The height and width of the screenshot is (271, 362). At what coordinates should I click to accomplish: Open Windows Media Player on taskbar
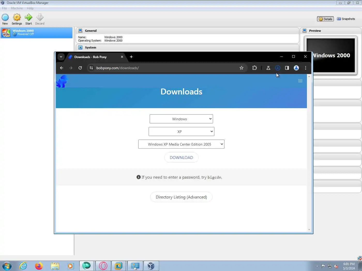click(71, 266)
